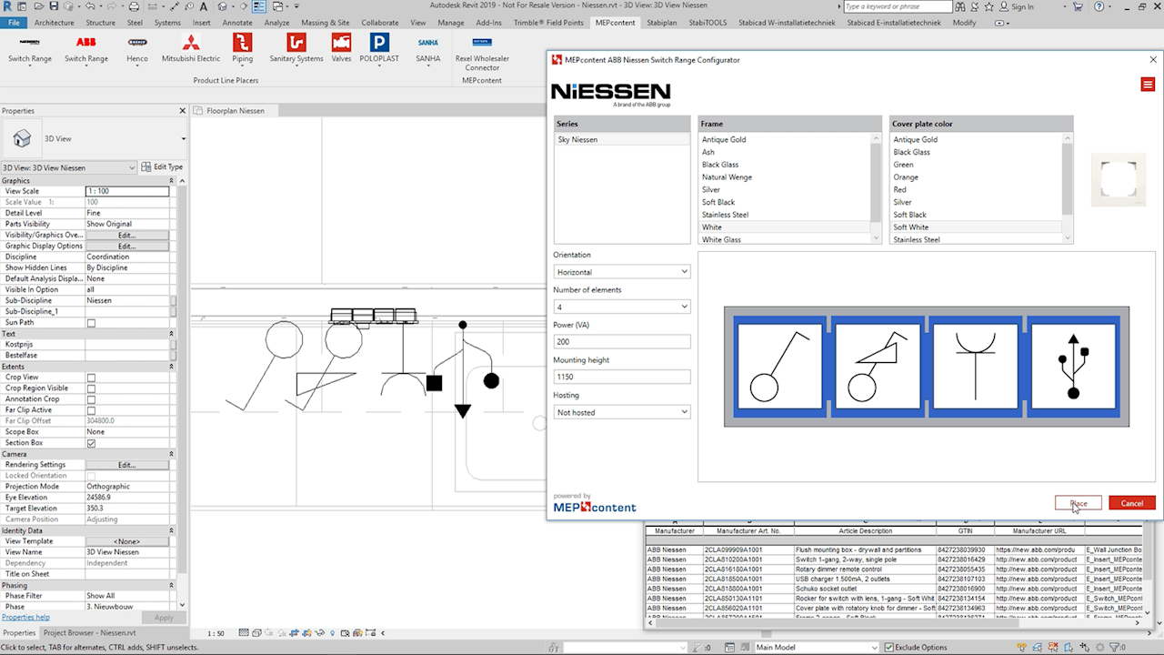Open the Sanitary Systems placer
Viewport: 1164px width, 655px height.
[296, 48]
